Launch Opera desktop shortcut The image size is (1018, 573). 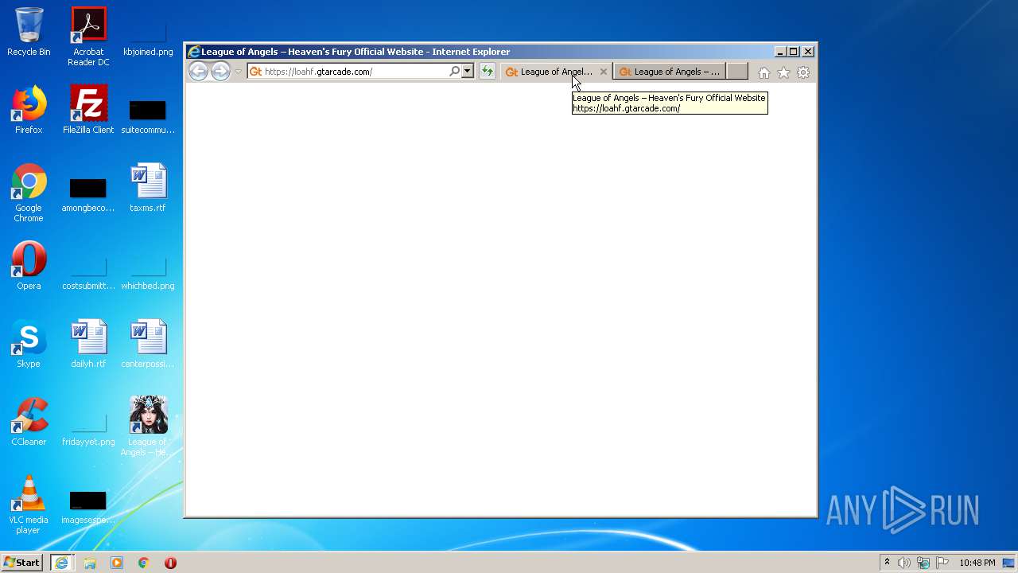tap(29, 266)
